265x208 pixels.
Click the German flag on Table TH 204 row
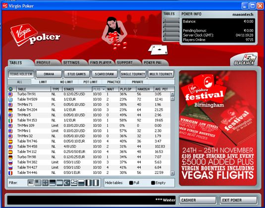pyautogui.click(x=10, y=110)
